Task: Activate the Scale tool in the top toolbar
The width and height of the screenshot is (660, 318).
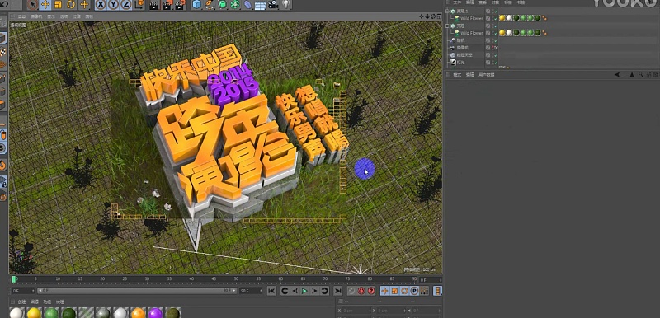Action: click(58, 5)
